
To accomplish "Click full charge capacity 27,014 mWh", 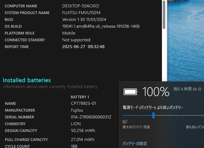I will click(83, 140).
